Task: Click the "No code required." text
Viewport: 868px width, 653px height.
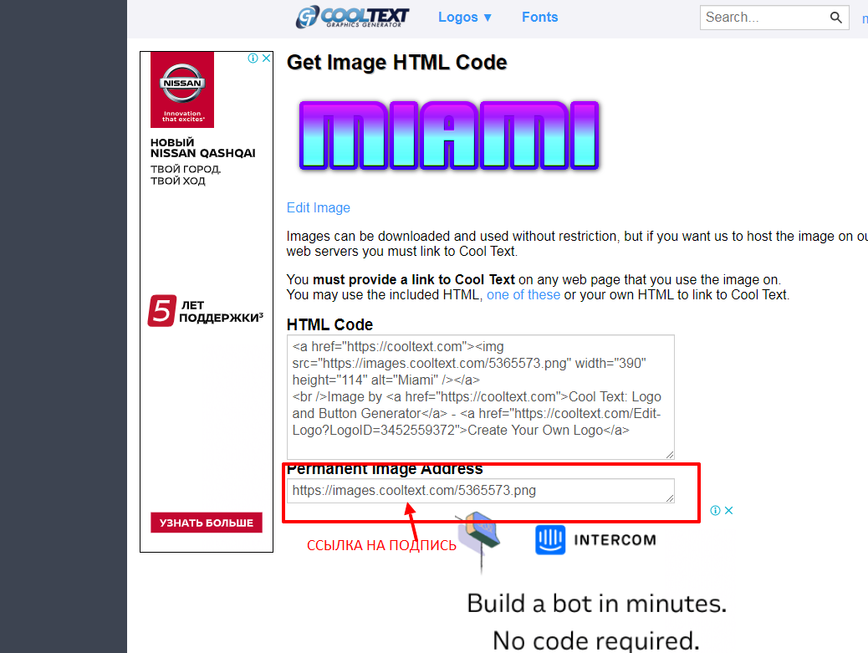Action: (x=596, y=640)
